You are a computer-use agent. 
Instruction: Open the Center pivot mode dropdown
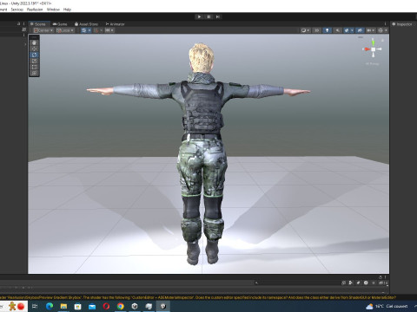point(43,30)
